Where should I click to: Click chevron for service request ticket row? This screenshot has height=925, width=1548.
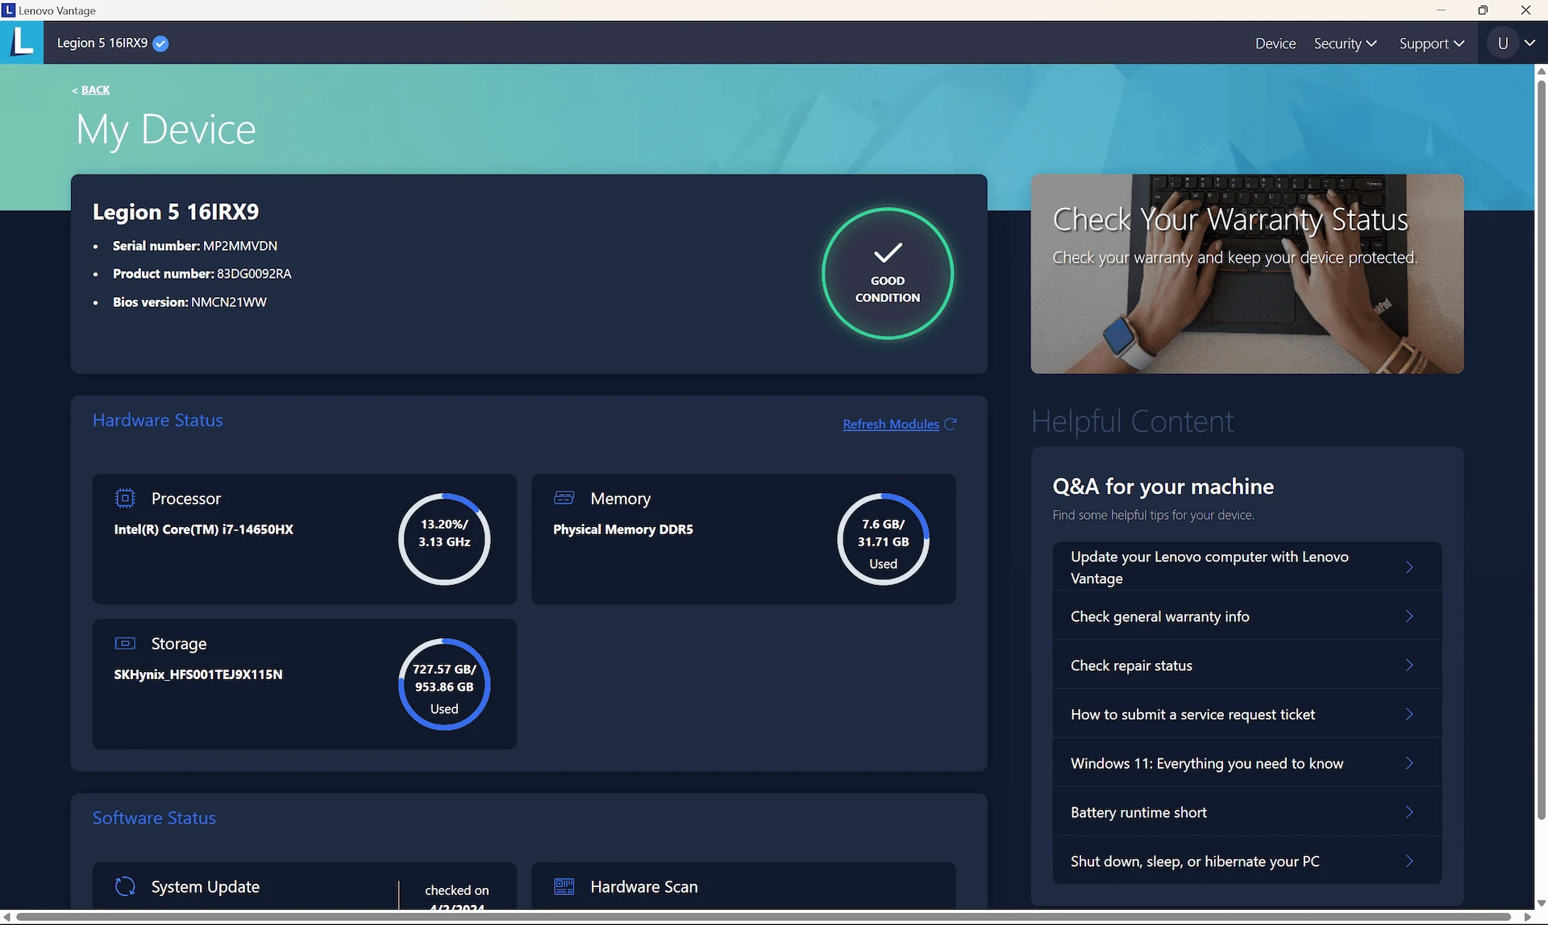coord(1409,715)
